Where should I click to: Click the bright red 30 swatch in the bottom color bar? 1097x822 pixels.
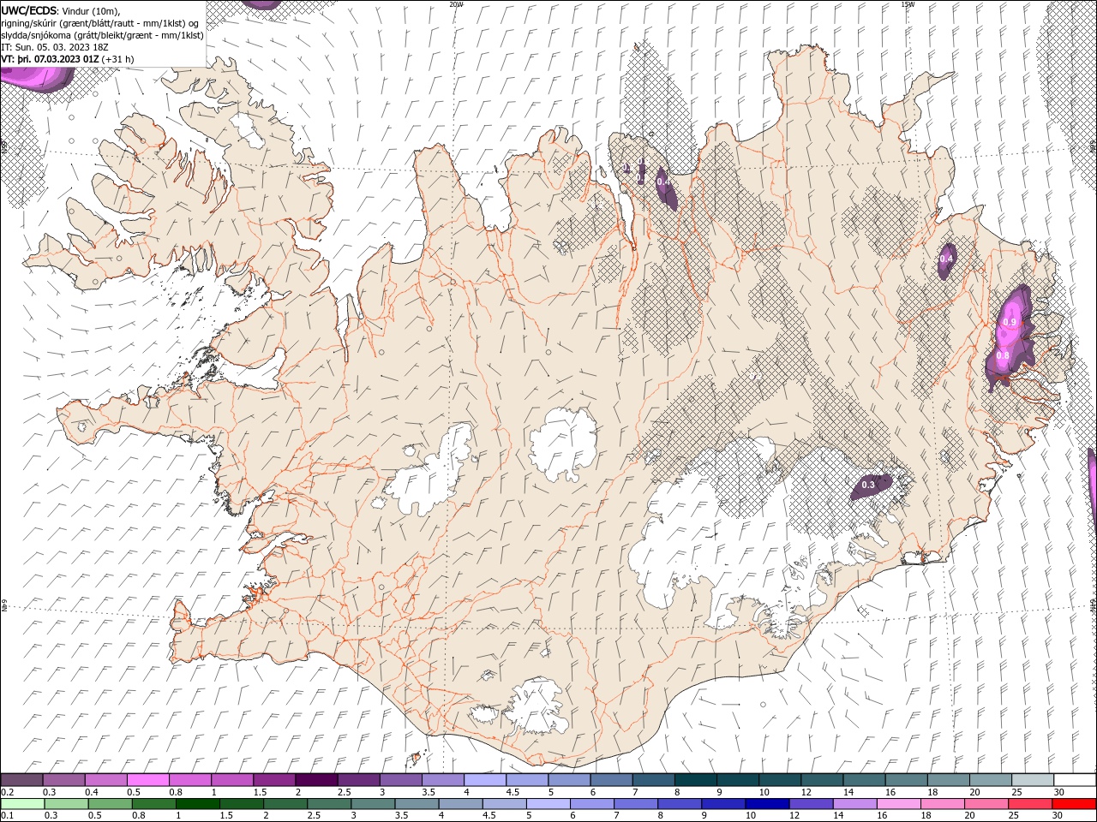(x=1074, y=803)
